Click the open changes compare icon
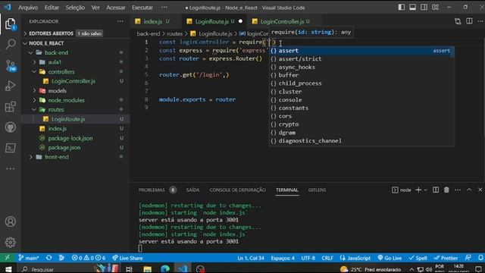The height and width of the screenshot is (273, 485). tap(458, 21)
